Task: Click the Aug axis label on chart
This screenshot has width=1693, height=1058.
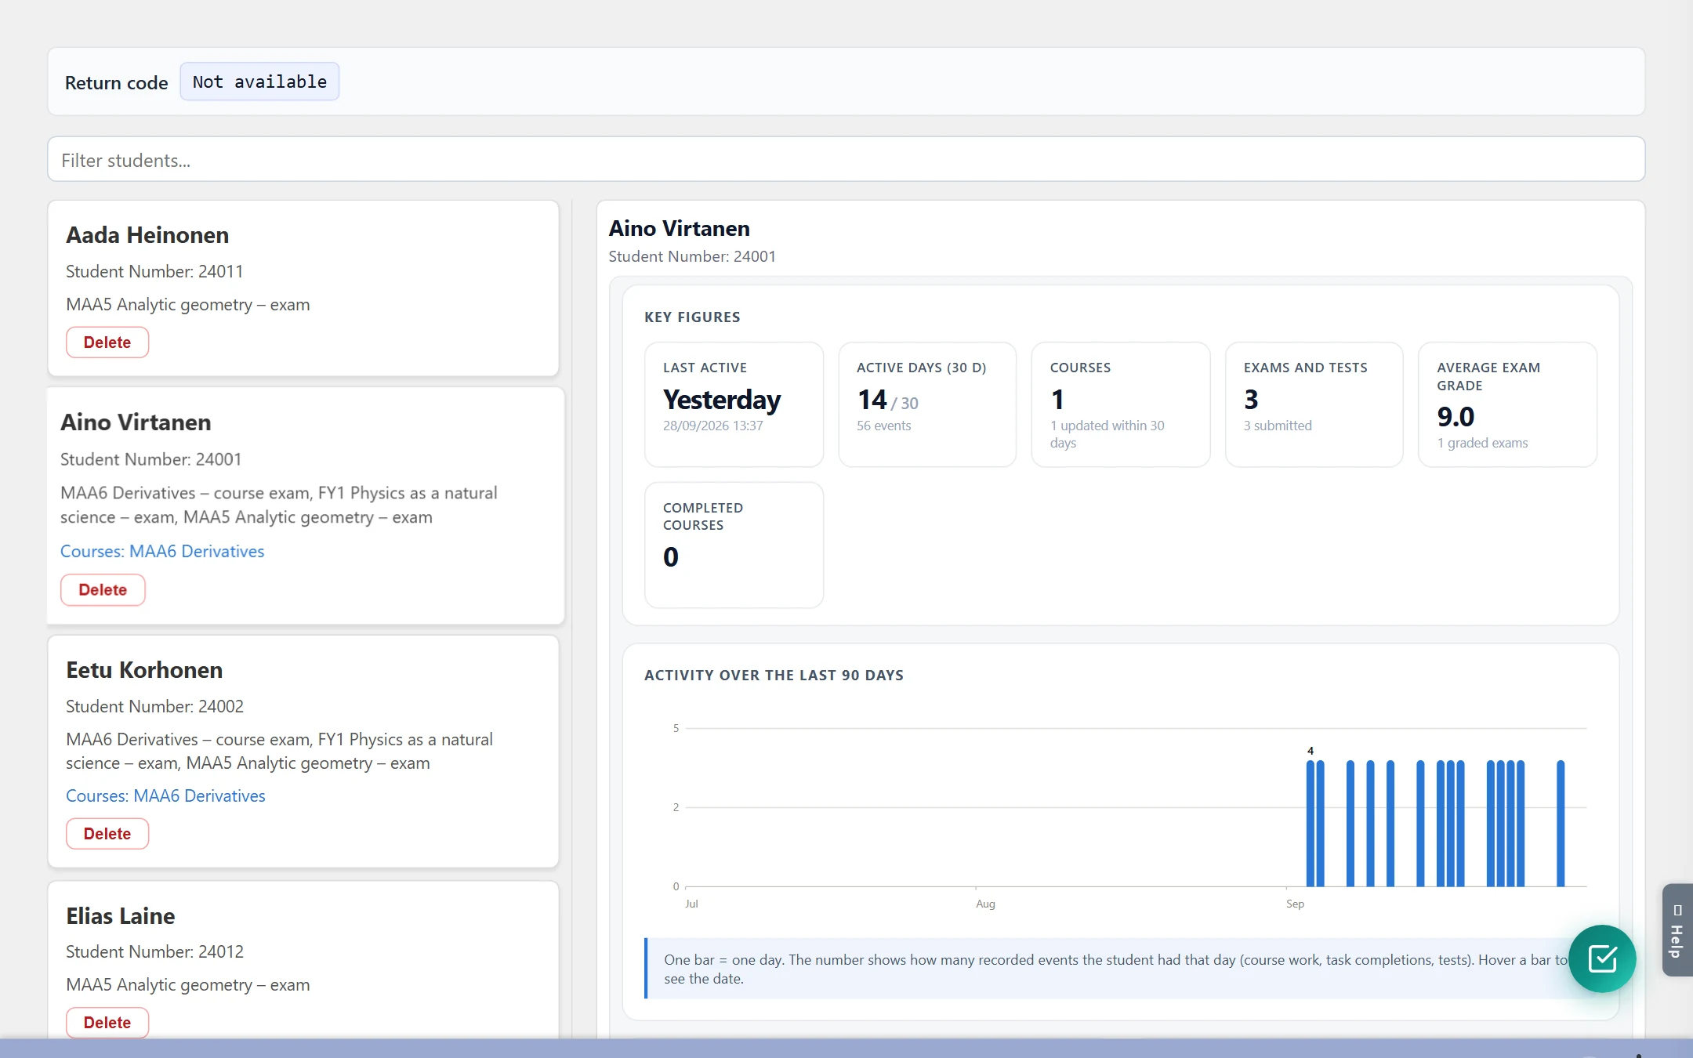Action: coord(985,904)
